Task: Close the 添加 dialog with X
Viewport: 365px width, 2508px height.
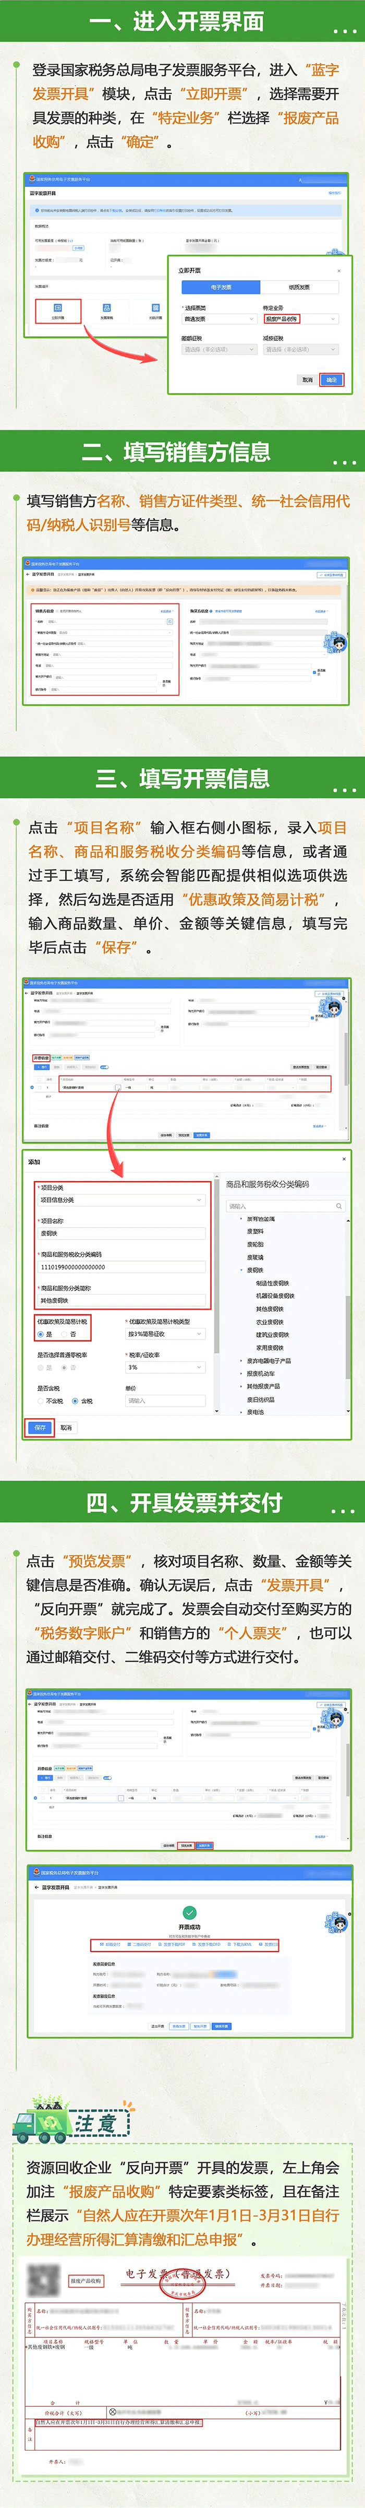Action: click(344, 1160)
